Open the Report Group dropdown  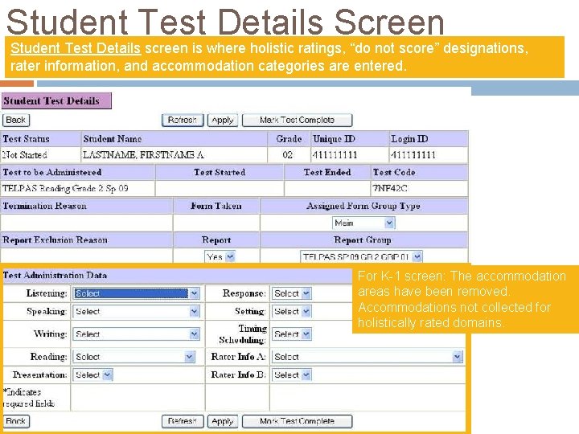pyautogui.click(x=361, y=256)
